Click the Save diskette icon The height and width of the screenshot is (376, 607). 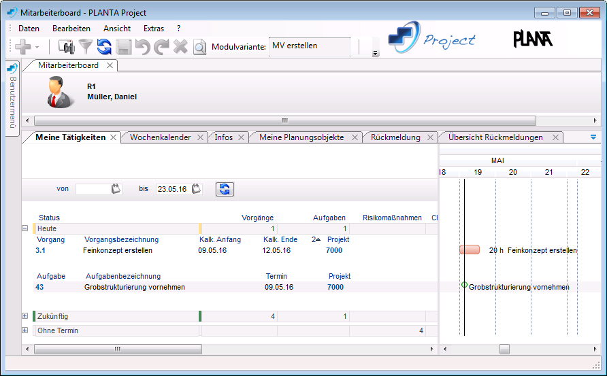123,47
